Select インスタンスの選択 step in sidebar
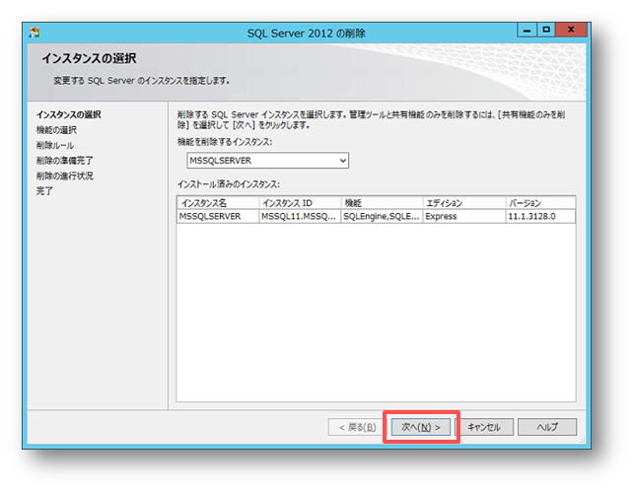Screen dimensions: 633x491 point(69,114)
